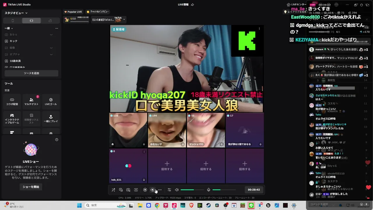Switch to the チャット&インタビュー tab
Viewport: 373px width, 210px height.
pyautogui.click(x=98, y=12)
